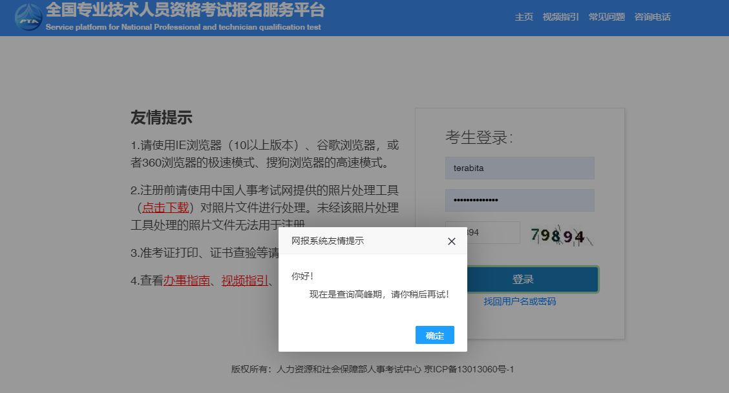Viewport: 729px width, 393px height.
Task: Click the PTA logo in the header
Action: (x=29, y=17)
